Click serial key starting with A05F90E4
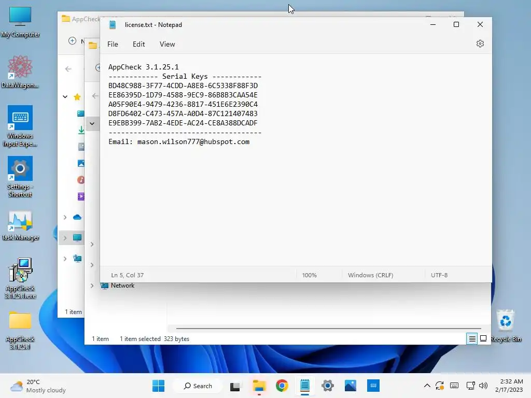Screen dimensions: 531x398 pyautogui.click(x=183, y=104)
